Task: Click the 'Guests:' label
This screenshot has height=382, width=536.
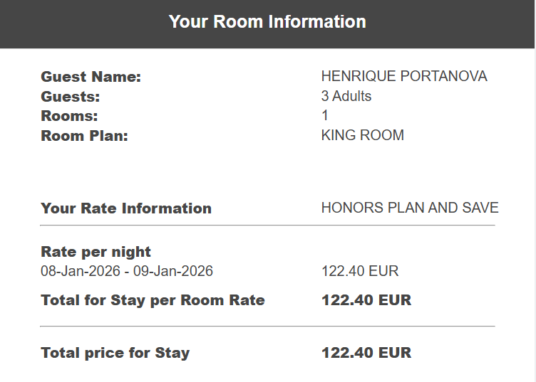Action: pos(71,97)
